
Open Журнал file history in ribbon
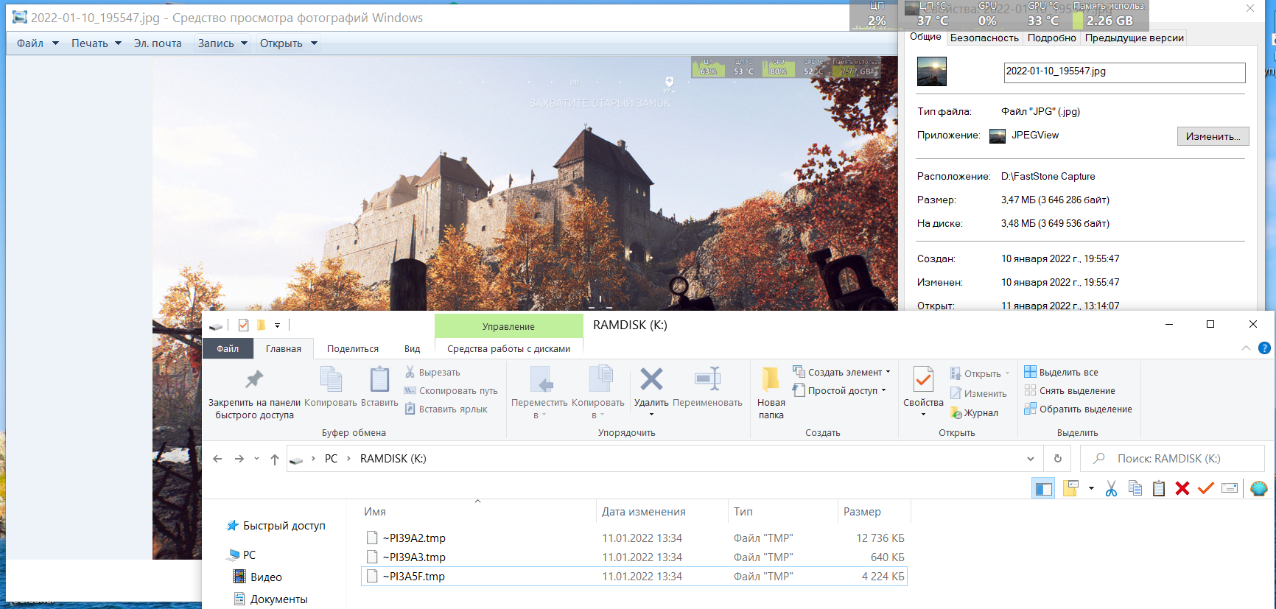coord(974,413)
